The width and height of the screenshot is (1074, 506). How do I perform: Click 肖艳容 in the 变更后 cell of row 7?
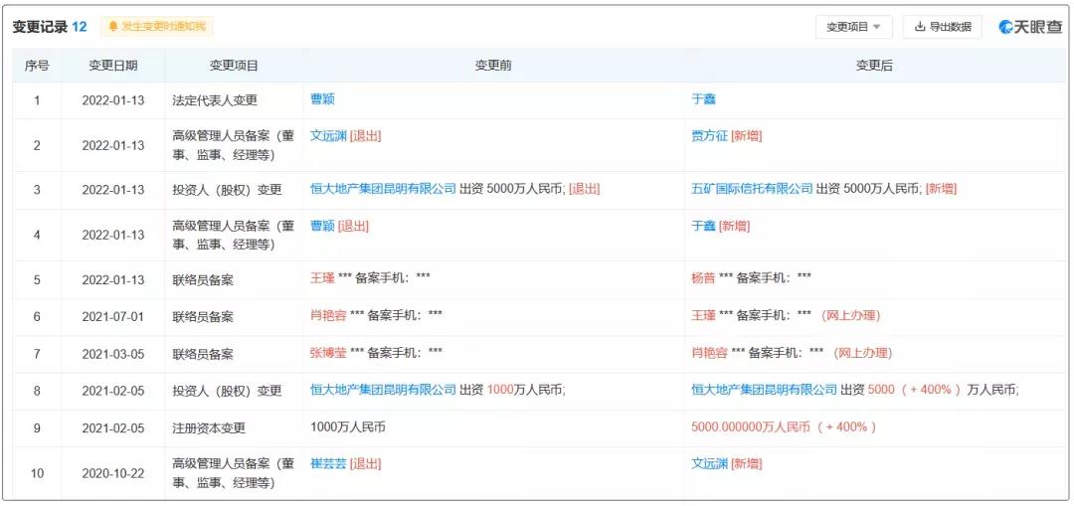point(710,353)
